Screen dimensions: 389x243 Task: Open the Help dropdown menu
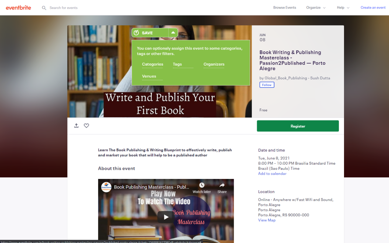[x=343, y=8]
